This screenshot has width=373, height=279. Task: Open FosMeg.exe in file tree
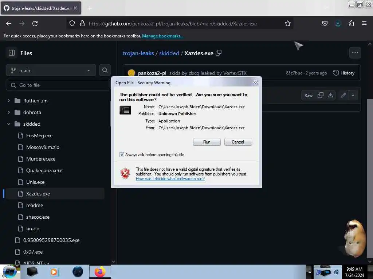39,136
